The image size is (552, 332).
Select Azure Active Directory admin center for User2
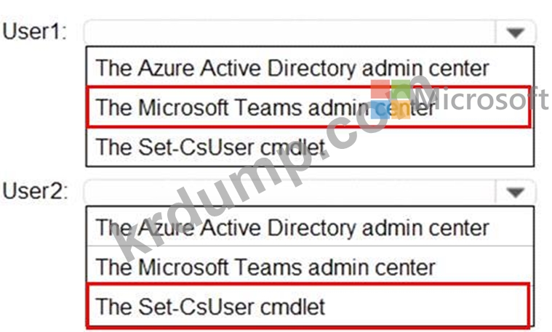pyautogui.click(x=292, y=227)
